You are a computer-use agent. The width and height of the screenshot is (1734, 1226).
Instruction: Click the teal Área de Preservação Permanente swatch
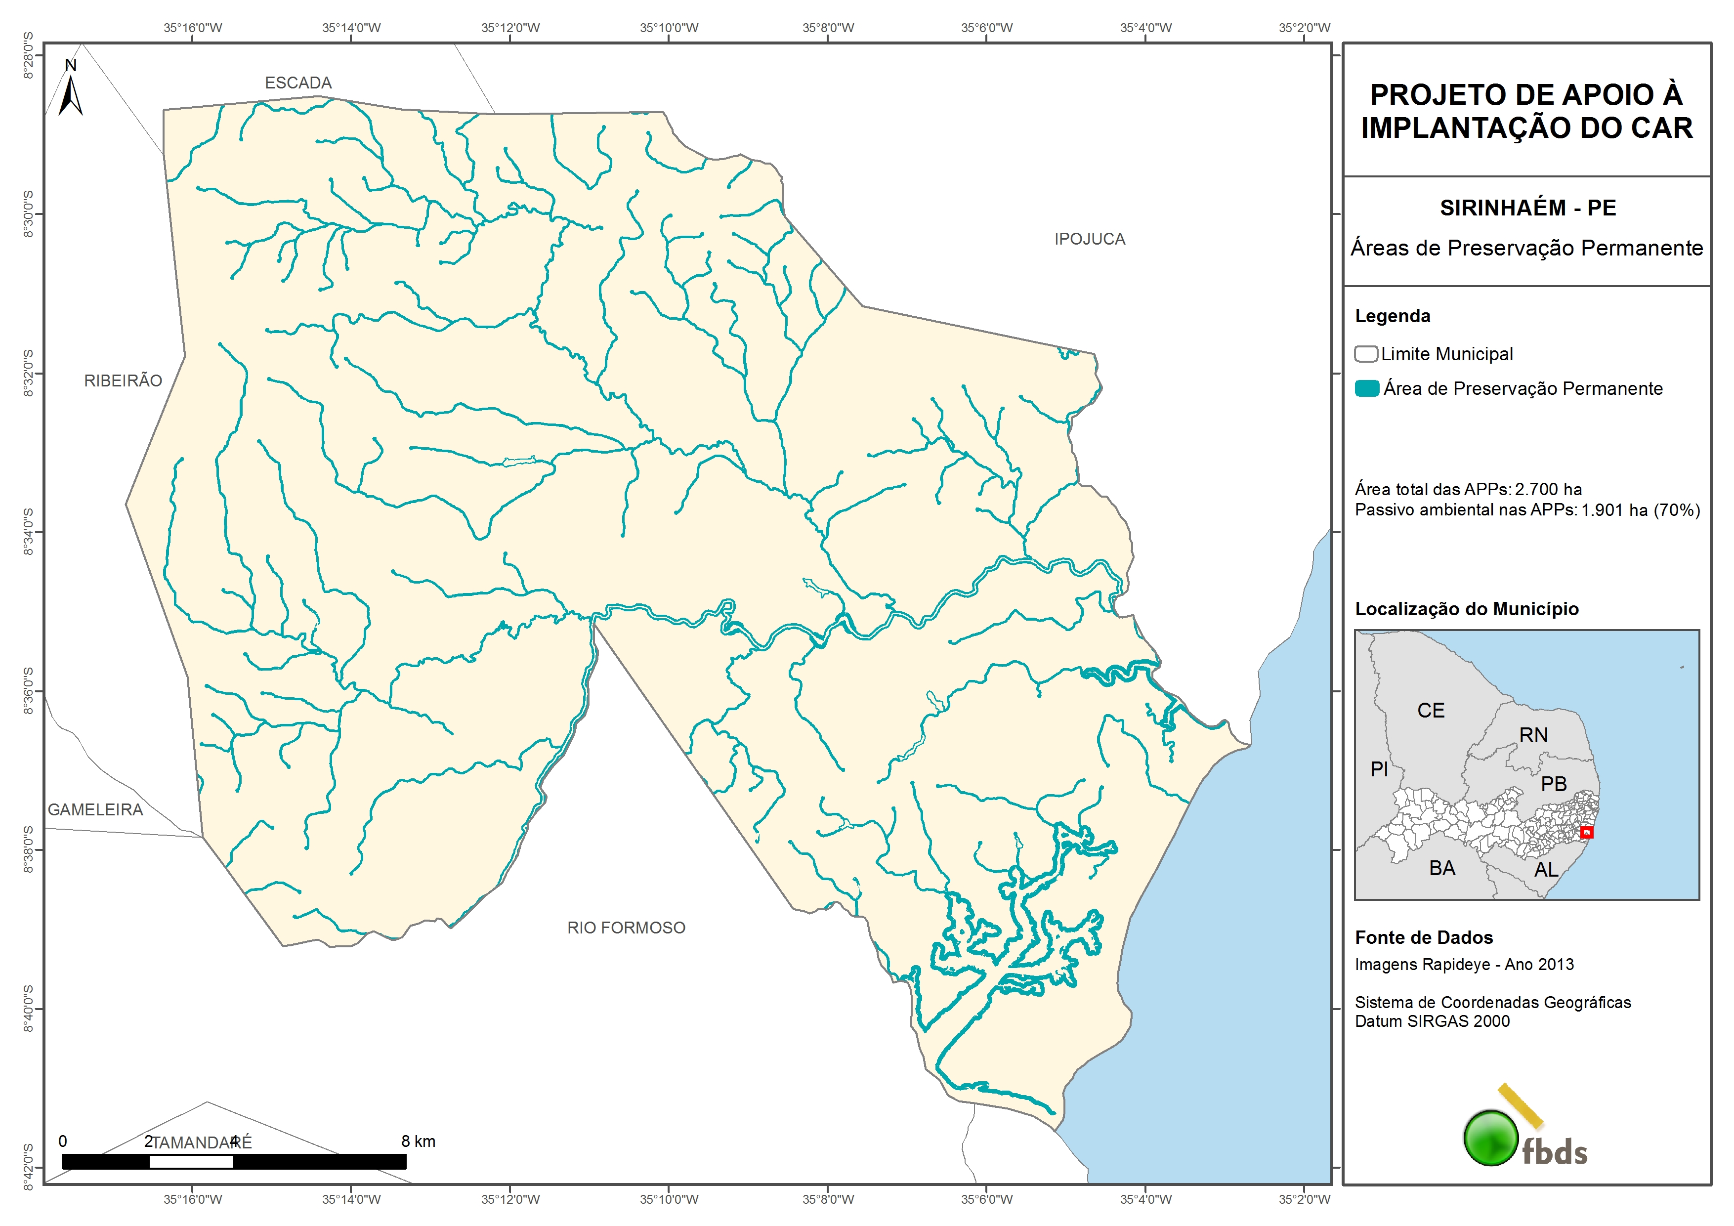(x=1367, y=389)
